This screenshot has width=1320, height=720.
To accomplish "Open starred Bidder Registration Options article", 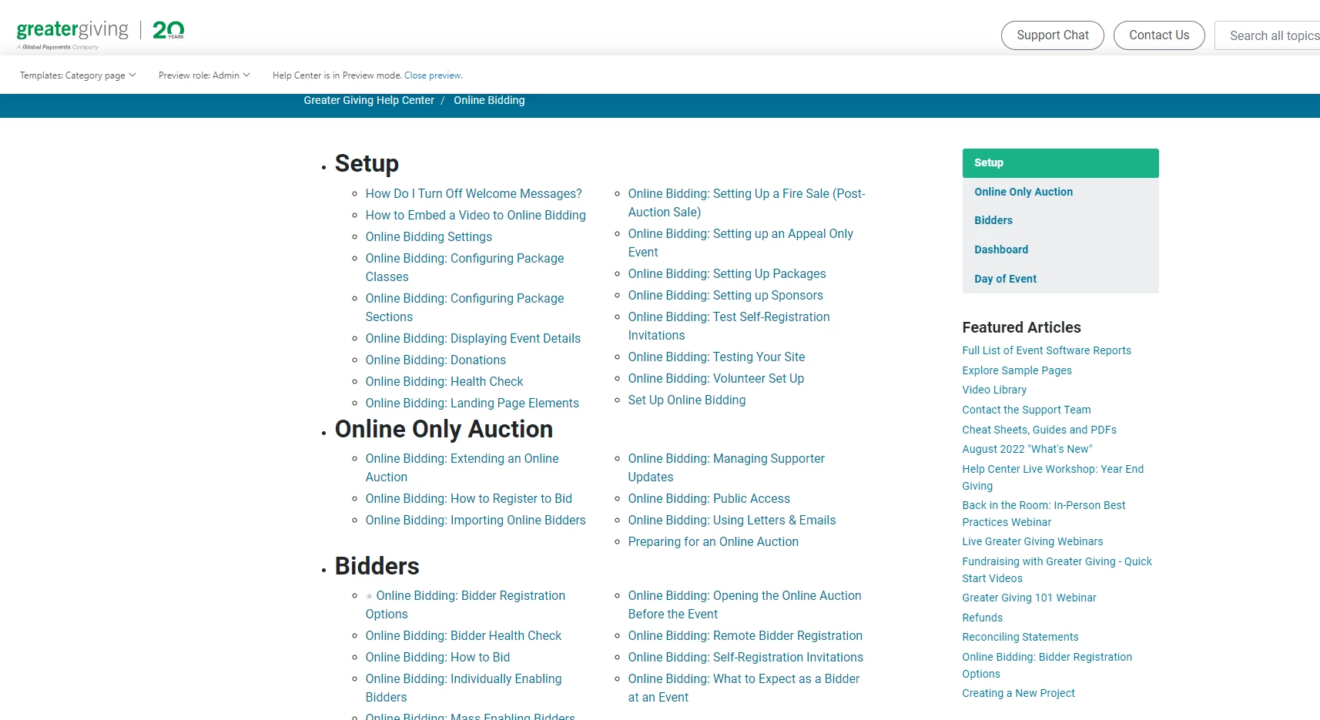I will [x=465, y=605].
